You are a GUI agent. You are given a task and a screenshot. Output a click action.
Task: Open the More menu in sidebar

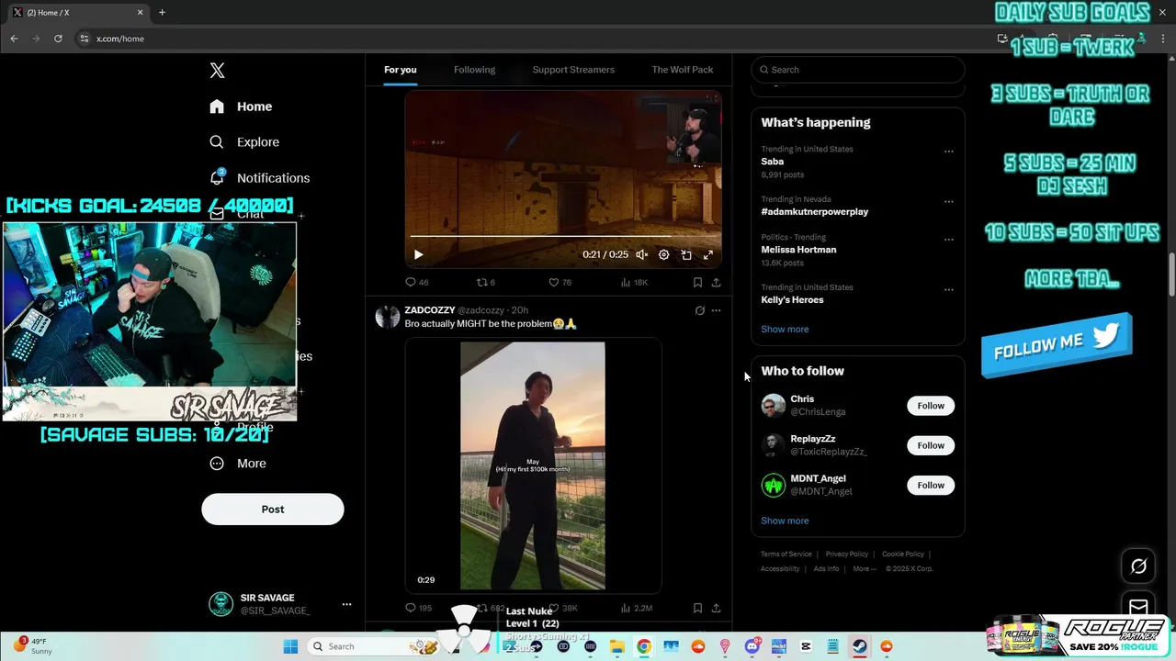pos(238,464)
